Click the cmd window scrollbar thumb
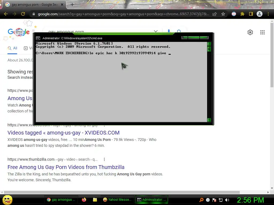 click(x=209, y=49)
